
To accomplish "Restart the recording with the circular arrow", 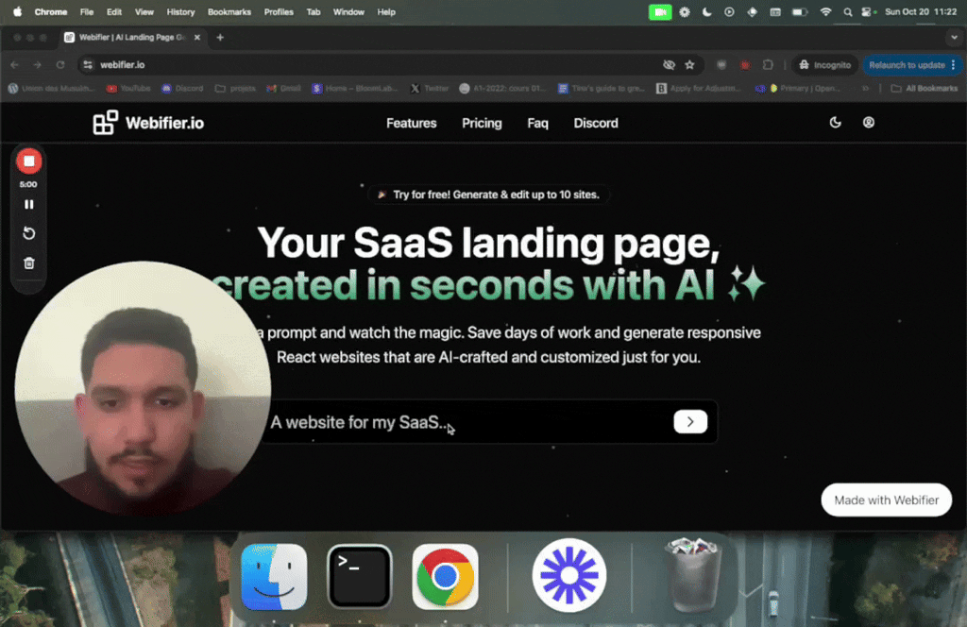I will point(28,233).
